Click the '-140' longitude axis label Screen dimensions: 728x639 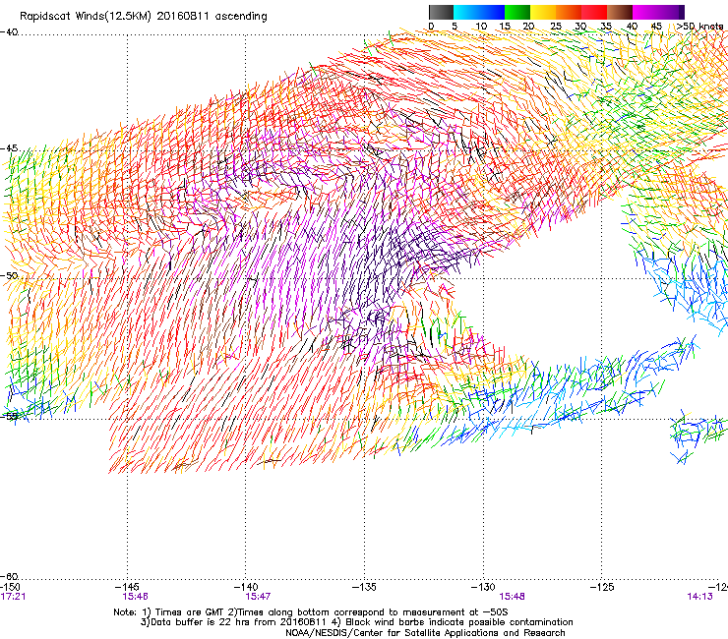tap(246, 587)
